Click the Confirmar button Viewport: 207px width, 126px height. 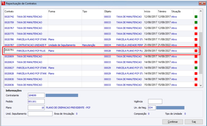173,122
